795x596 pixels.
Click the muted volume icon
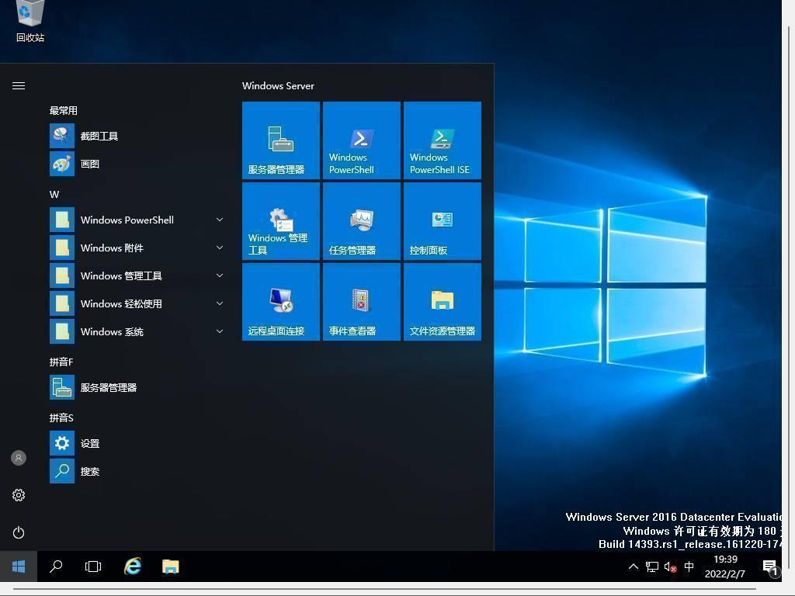pyautogui.click(x=670, y=567)
